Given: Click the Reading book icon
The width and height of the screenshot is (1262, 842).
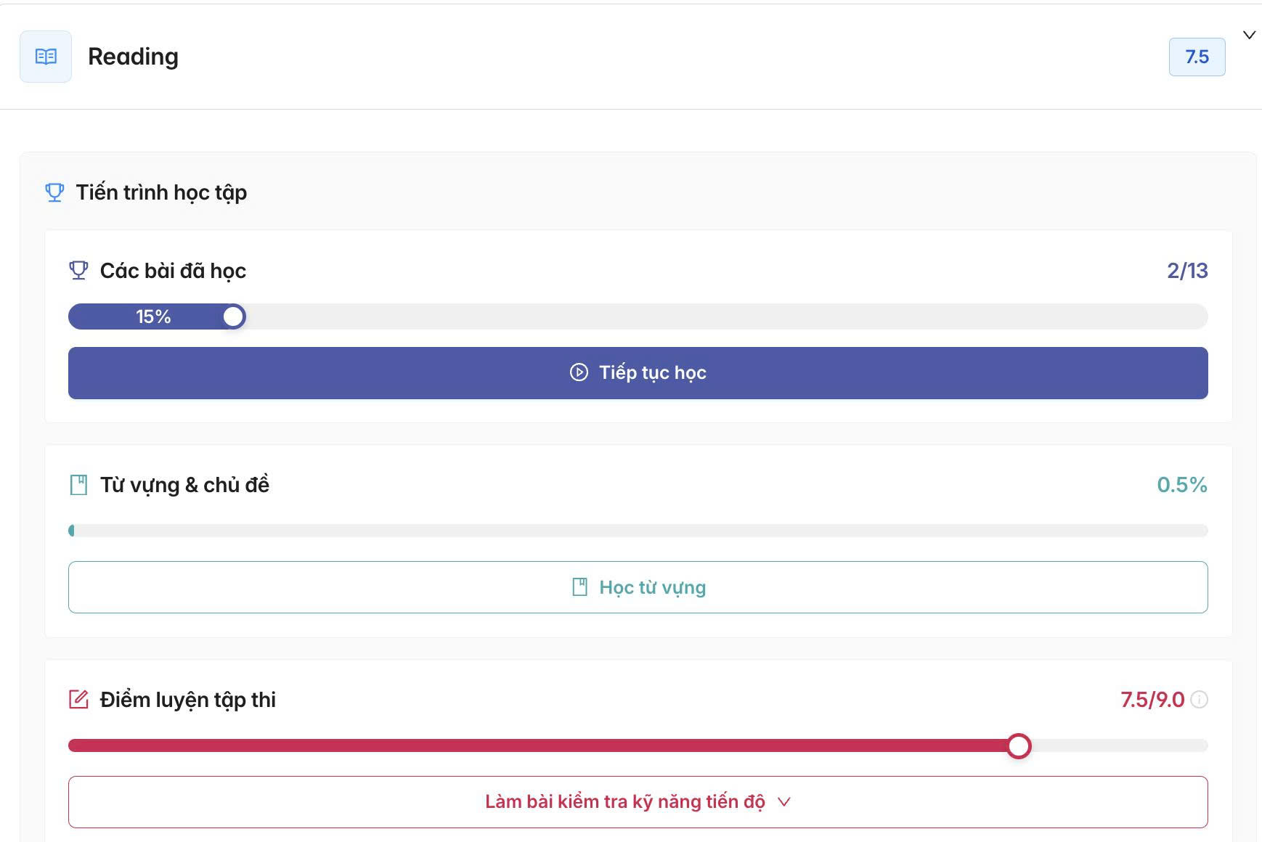Looking at the screenshot, I should pos(46,57).
